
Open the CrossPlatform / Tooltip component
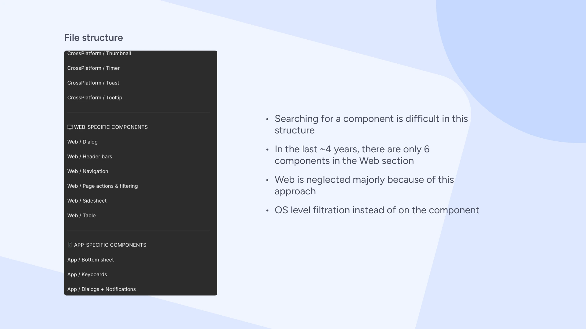coord(95,97)
